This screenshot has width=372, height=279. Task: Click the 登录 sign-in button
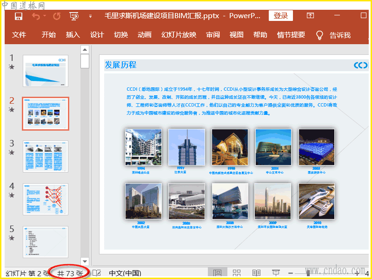coord(281,16)
